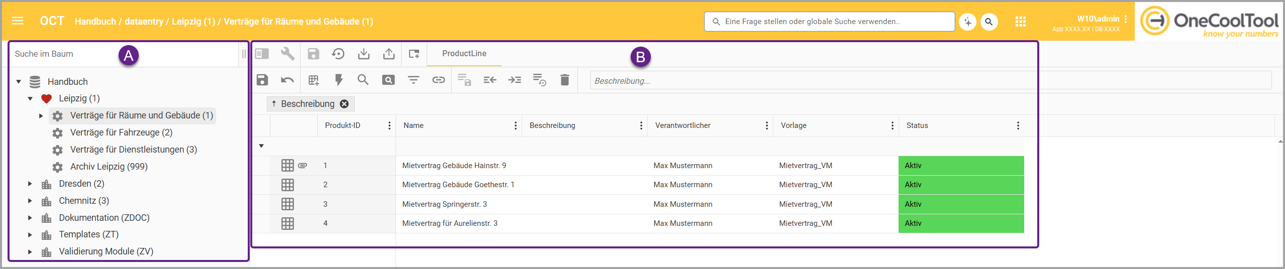This screenshot has height=269, width=1285.
Task: Click the download/import arrow icon
Action: [x=363, y=54]
